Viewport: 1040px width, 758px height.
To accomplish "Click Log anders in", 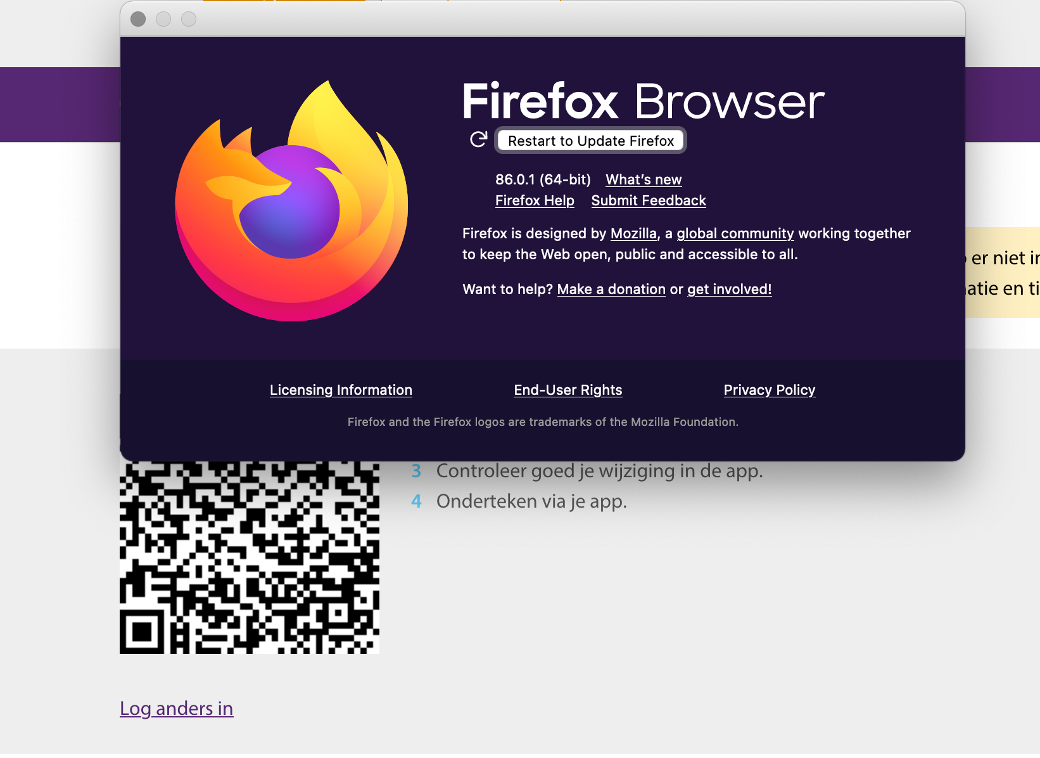I will [176, 709].
